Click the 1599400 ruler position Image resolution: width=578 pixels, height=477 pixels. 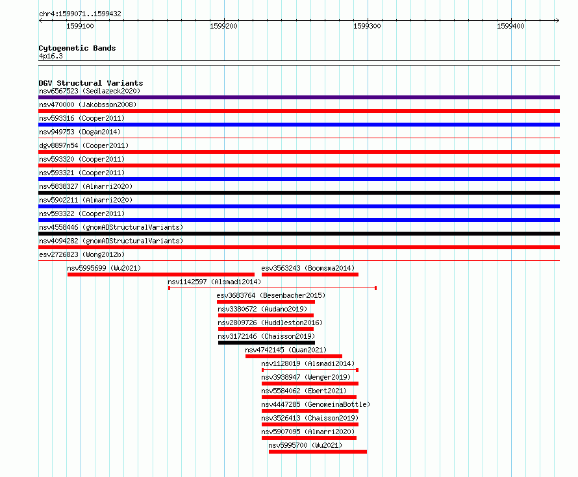pyautogui.click(x=510, y=26)
